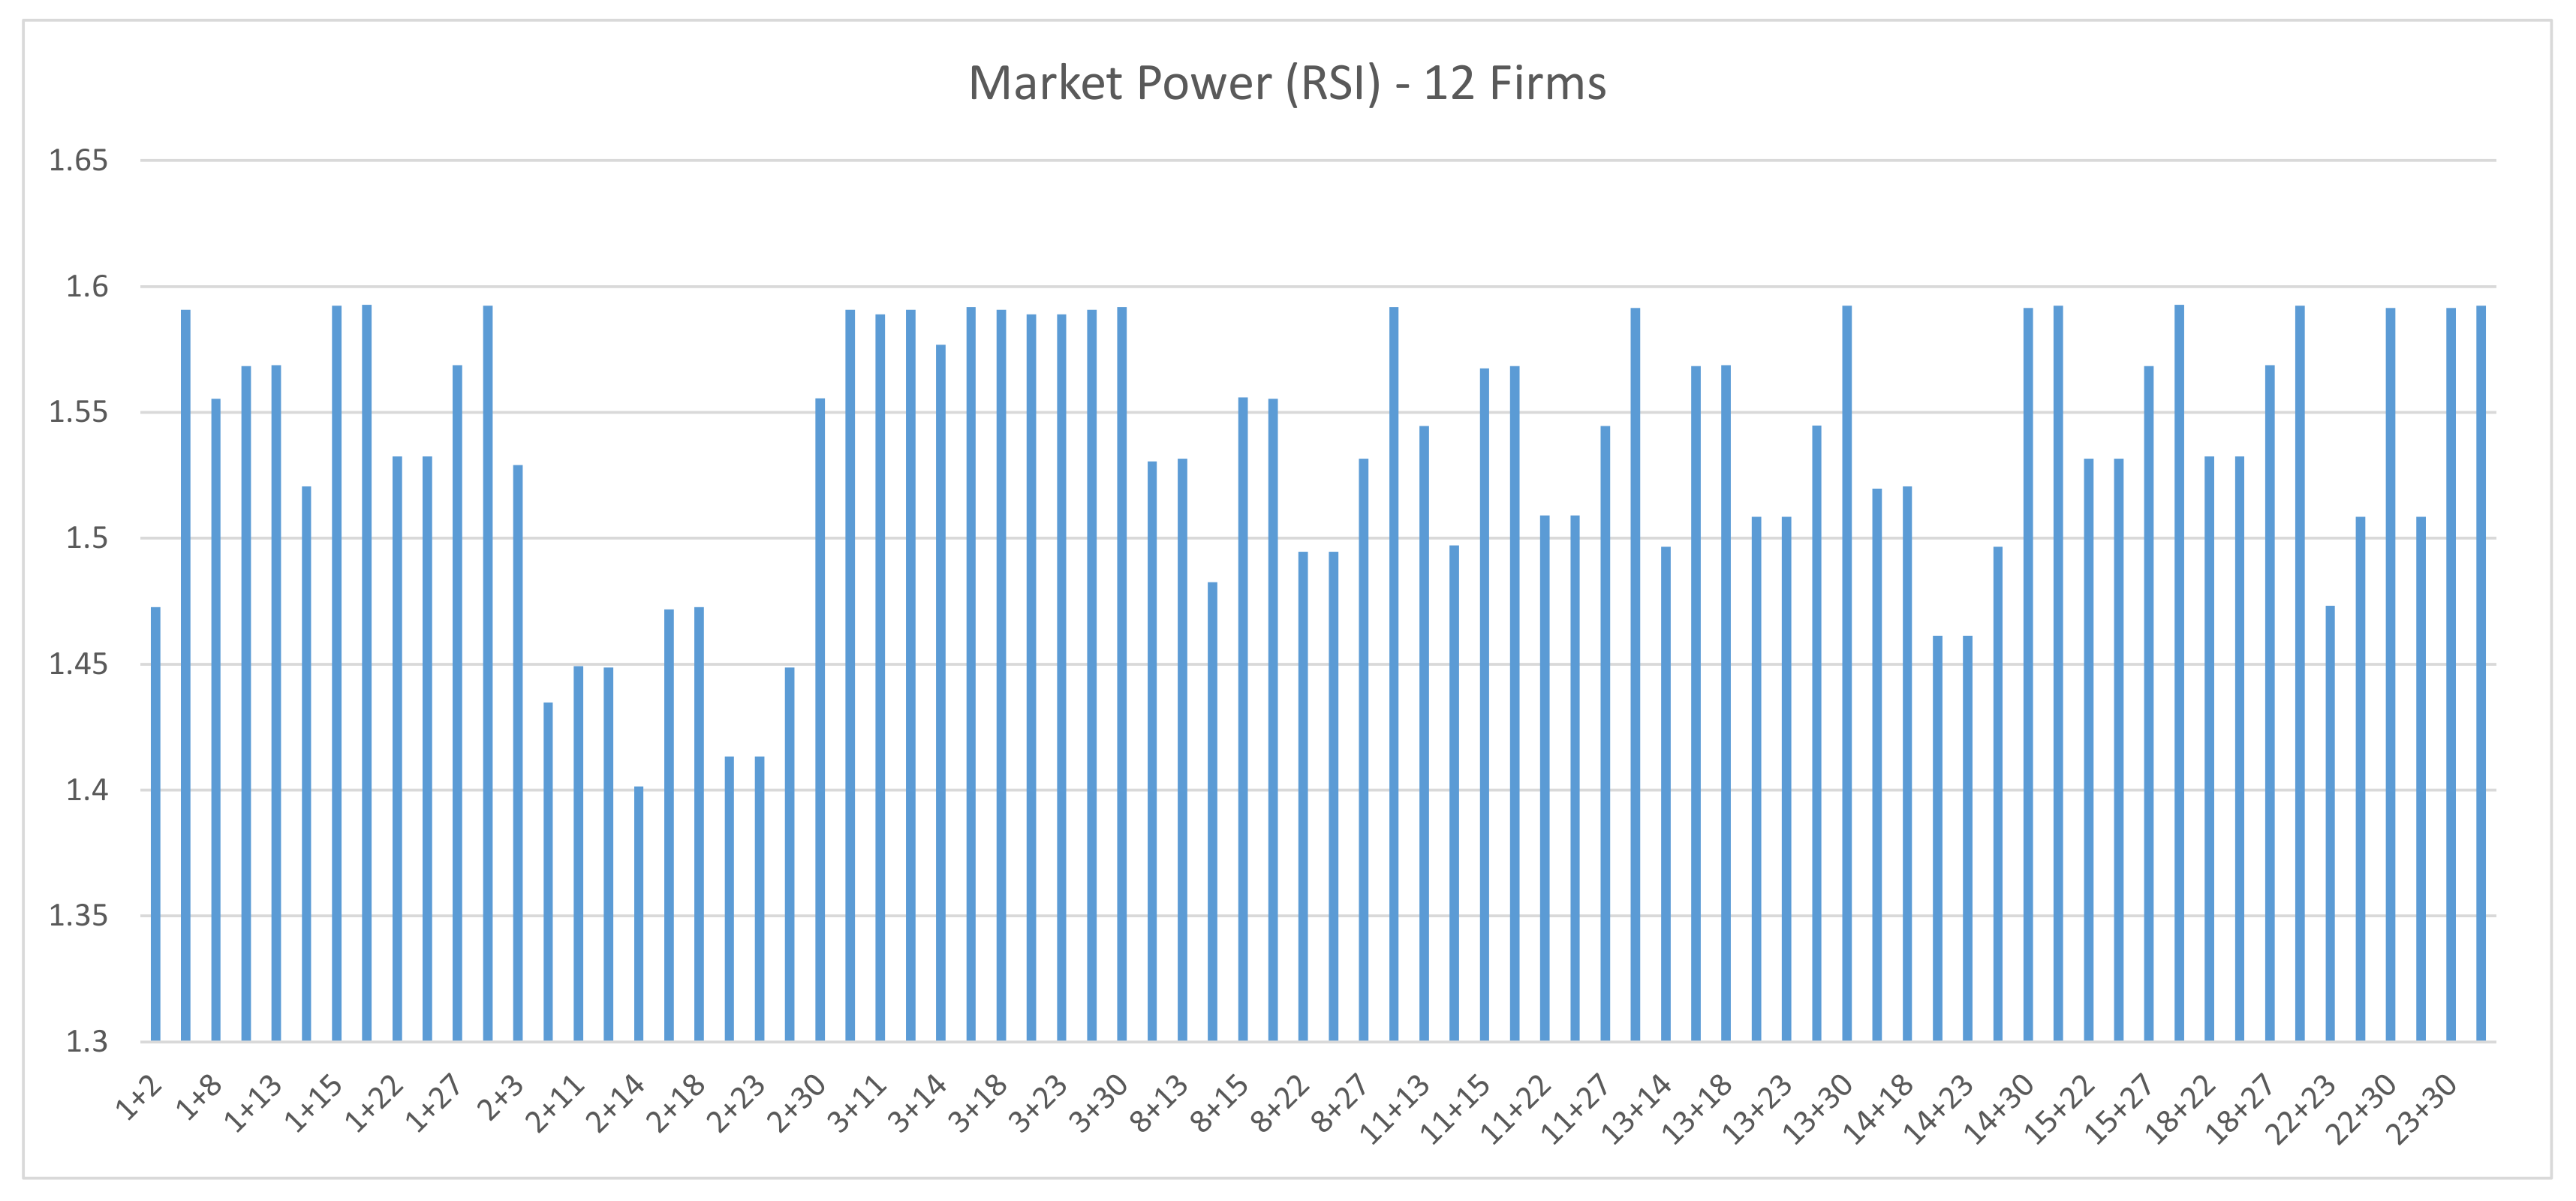Screen dimensions: 2576x1201
Task: Click the 2+30 x-axis label
Action: click(x=798, y=1103)
